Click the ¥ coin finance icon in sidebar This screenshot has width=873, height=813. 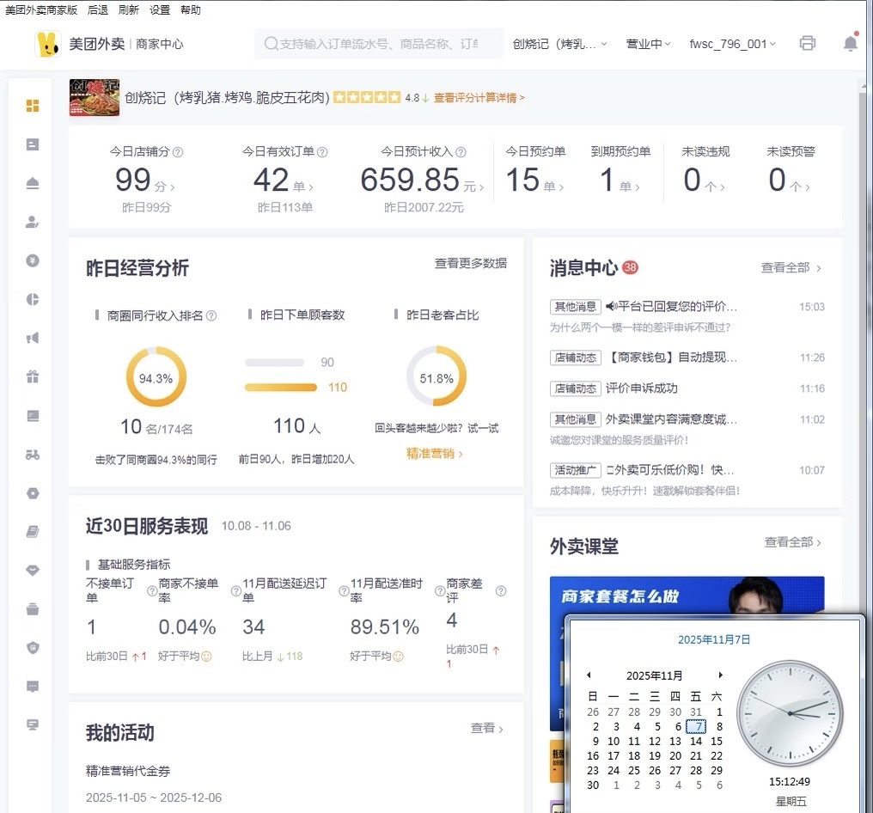(32, 260)
